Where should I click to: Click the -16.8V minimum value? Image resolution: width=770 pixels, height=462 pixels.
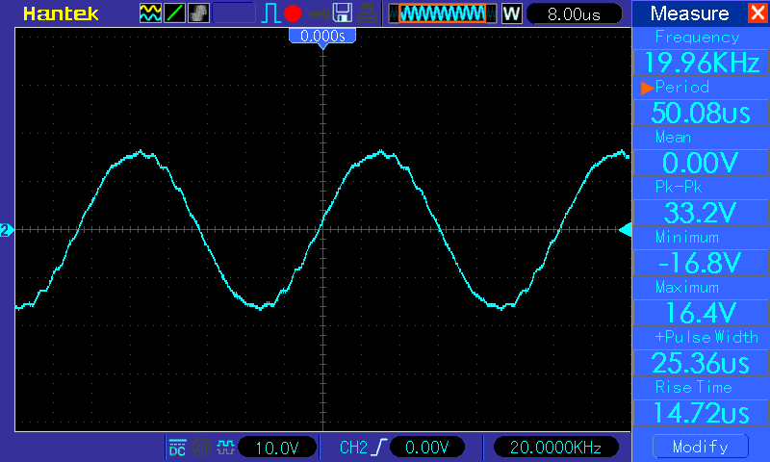(702, 263)
